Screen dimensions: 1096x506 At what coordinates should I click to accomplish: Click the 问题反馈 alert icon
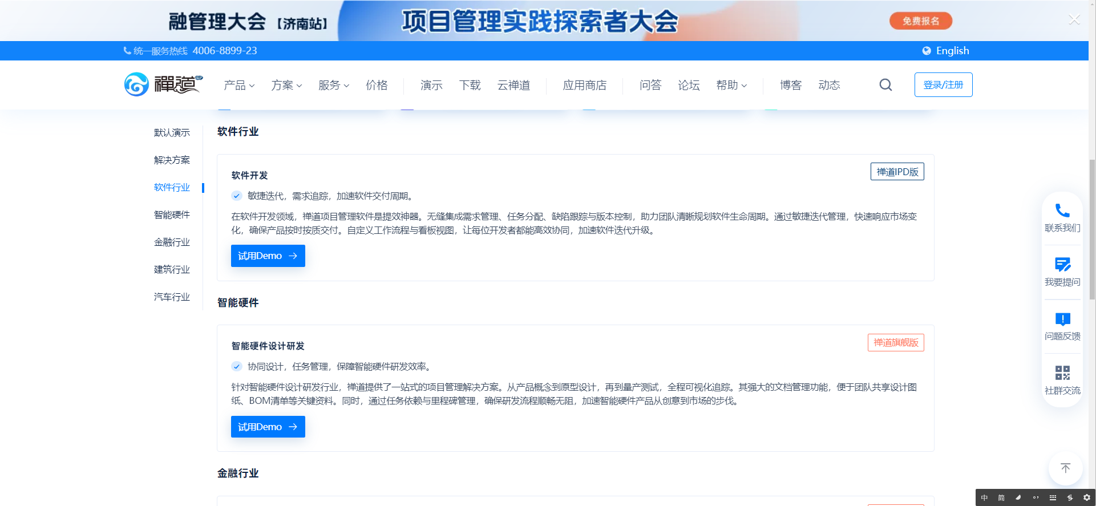click(x=1062, y=319)
